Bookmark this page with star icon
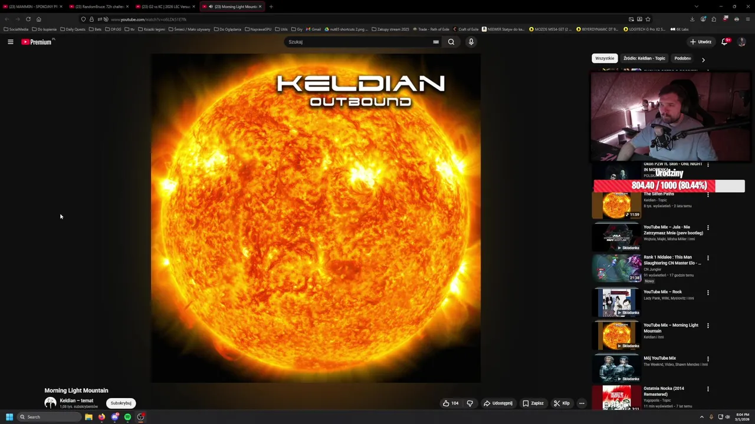The width and height of the screenshot is (755, 424). pyautogui.click(x=648, y=19)
